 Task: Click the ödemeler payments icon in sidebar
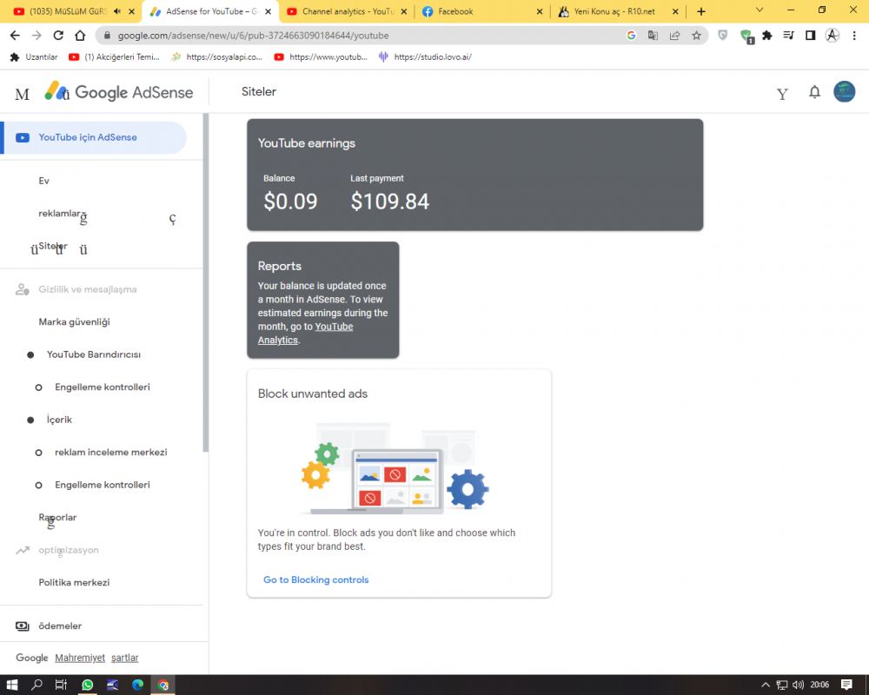[23, 626]
